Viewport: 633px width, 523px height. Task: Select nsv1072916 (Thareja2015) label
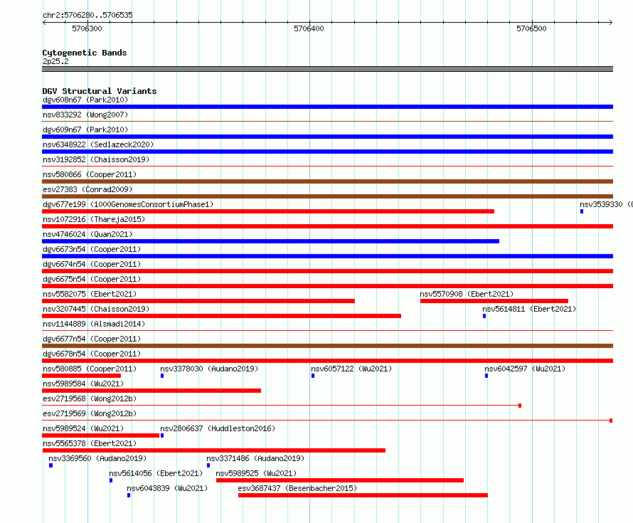pos(94,219)
